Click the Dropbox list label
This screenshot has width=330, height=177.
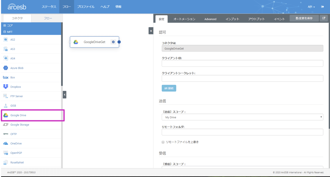coord(16,87)
